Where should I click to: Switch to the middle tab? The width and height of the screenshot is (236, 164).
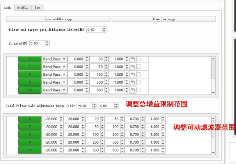click(x=23, y=7)
